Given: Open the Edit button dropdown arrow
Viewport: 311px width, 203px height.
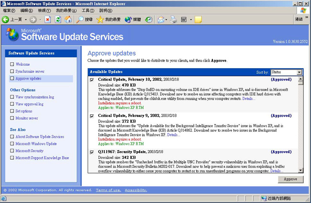Looking at the screenshot, I should coord(191,20).
